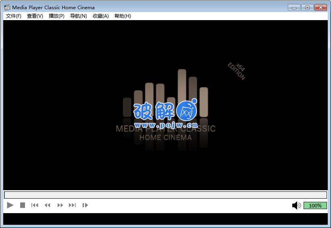The width and height of the screenshot is (331, 228).
Task: Skip to previous item button
Action: coord(35,205)
